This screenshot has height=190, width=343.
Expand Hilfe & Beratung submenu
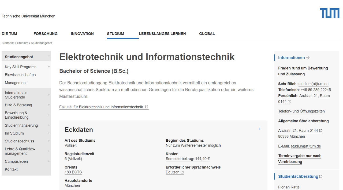tap(49, 105)
